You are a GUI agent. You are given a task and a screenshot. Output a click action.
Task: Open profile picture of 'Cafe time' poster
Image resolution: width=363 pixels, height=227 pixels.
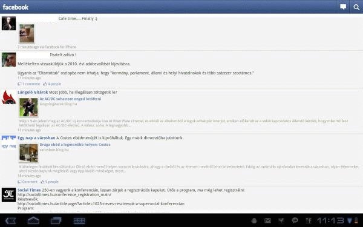(x=9, y=23)
